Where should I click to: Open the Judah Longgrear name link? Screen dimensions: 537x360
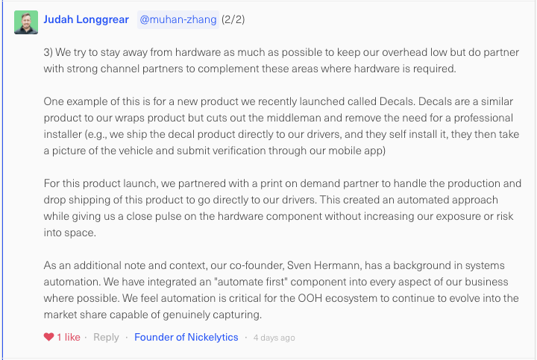(86, 19)
